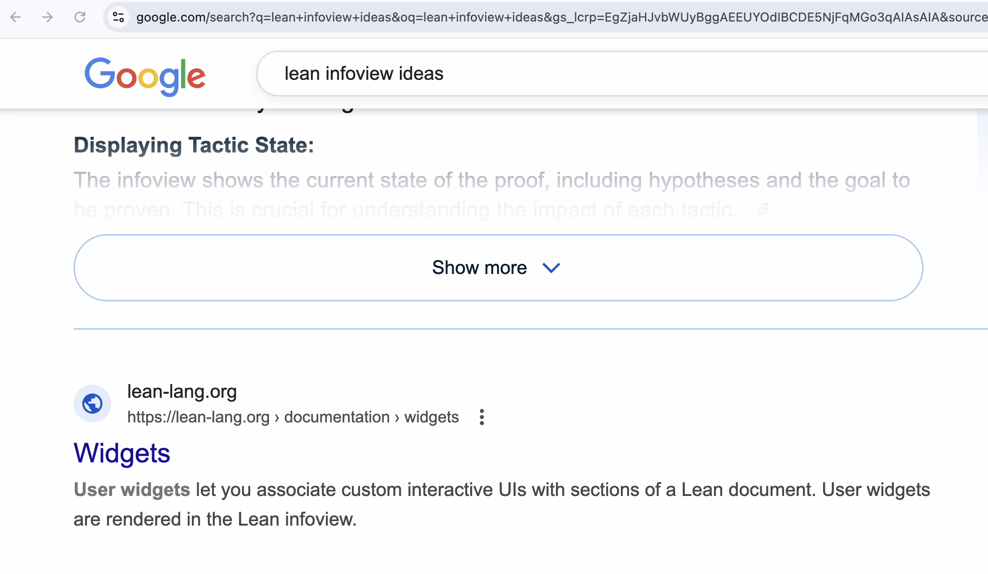Open three-dot menu beside lean-lang.org result
Screen dimensions: 988x574
[482, 417]
